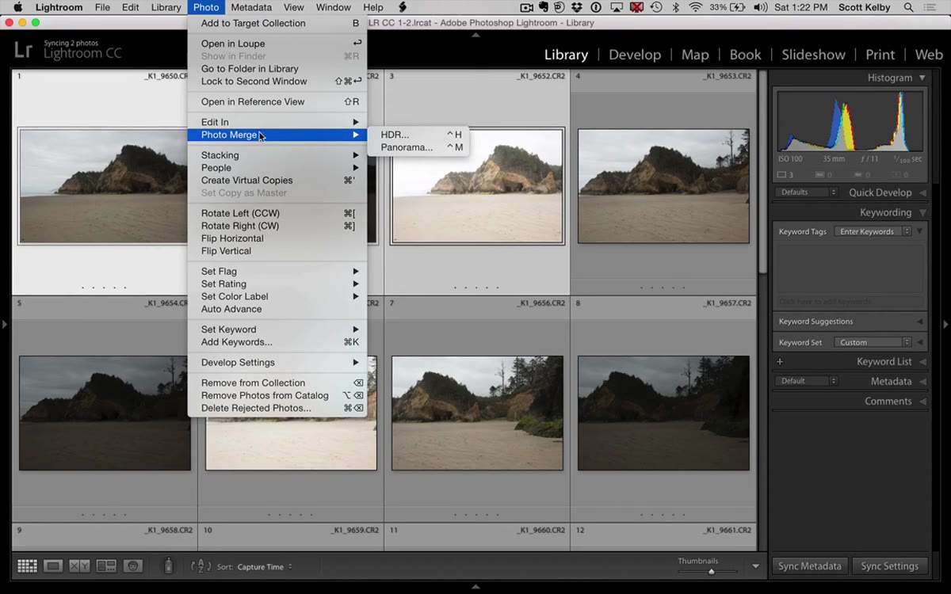The width and height of the screenshot is (951, 594).
Task: Open the Develop Settings submenu
Action: coord(277,363)
